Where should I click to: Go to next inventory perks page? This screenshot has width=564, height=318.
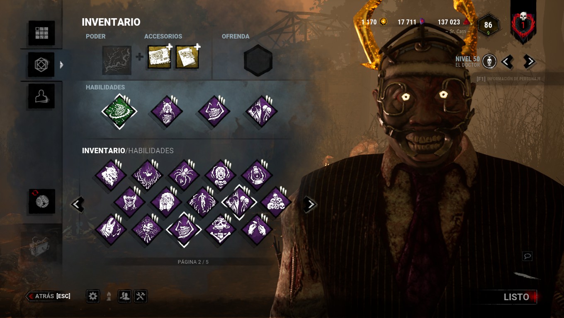[x=310, y=204]
